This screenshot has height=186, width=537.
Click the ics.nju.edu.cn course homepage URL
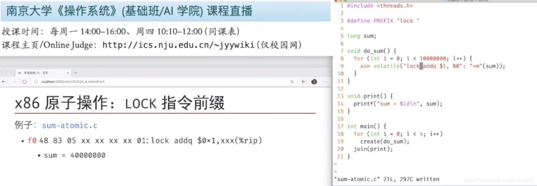click(178, 45)
